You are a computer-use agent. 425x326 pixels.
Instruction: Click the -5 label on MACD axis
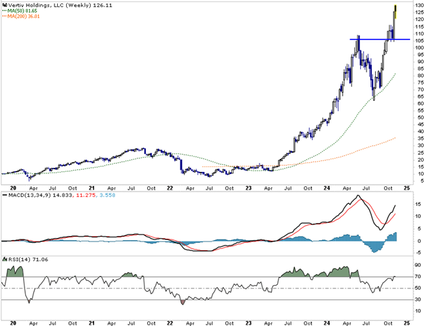pos(419,253)
